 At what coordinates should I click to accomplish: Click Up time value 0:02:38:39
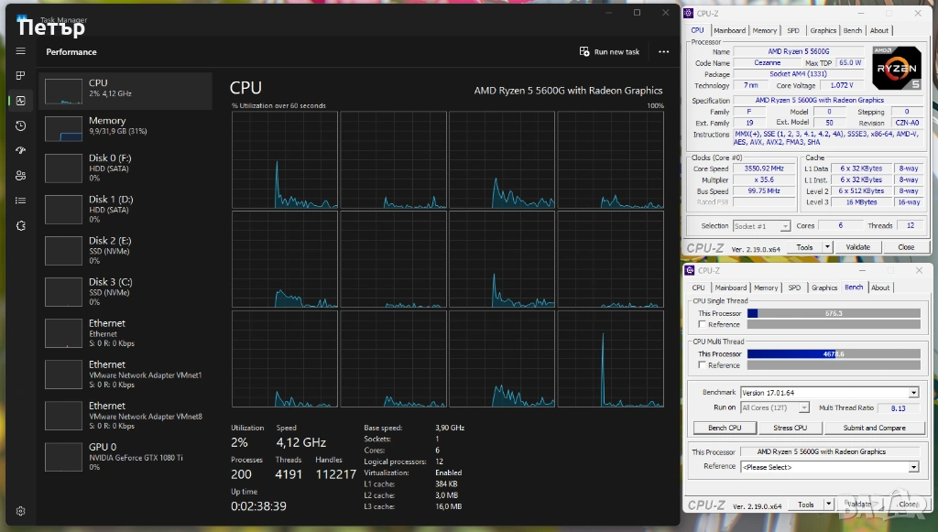click(x=258, y=506)
